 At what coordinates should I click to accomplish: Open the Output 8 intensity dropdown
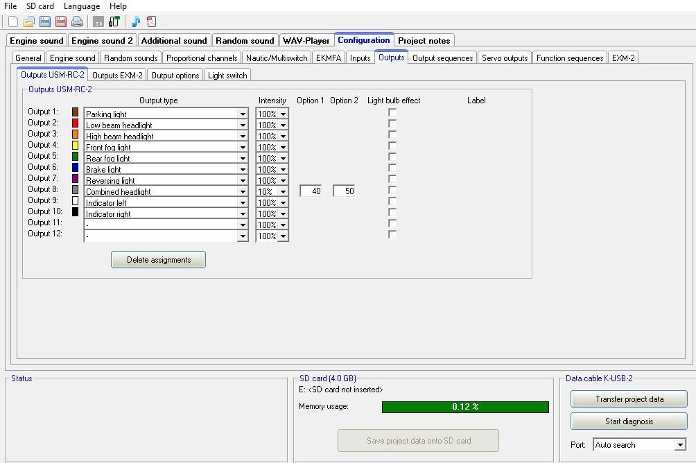283,192
